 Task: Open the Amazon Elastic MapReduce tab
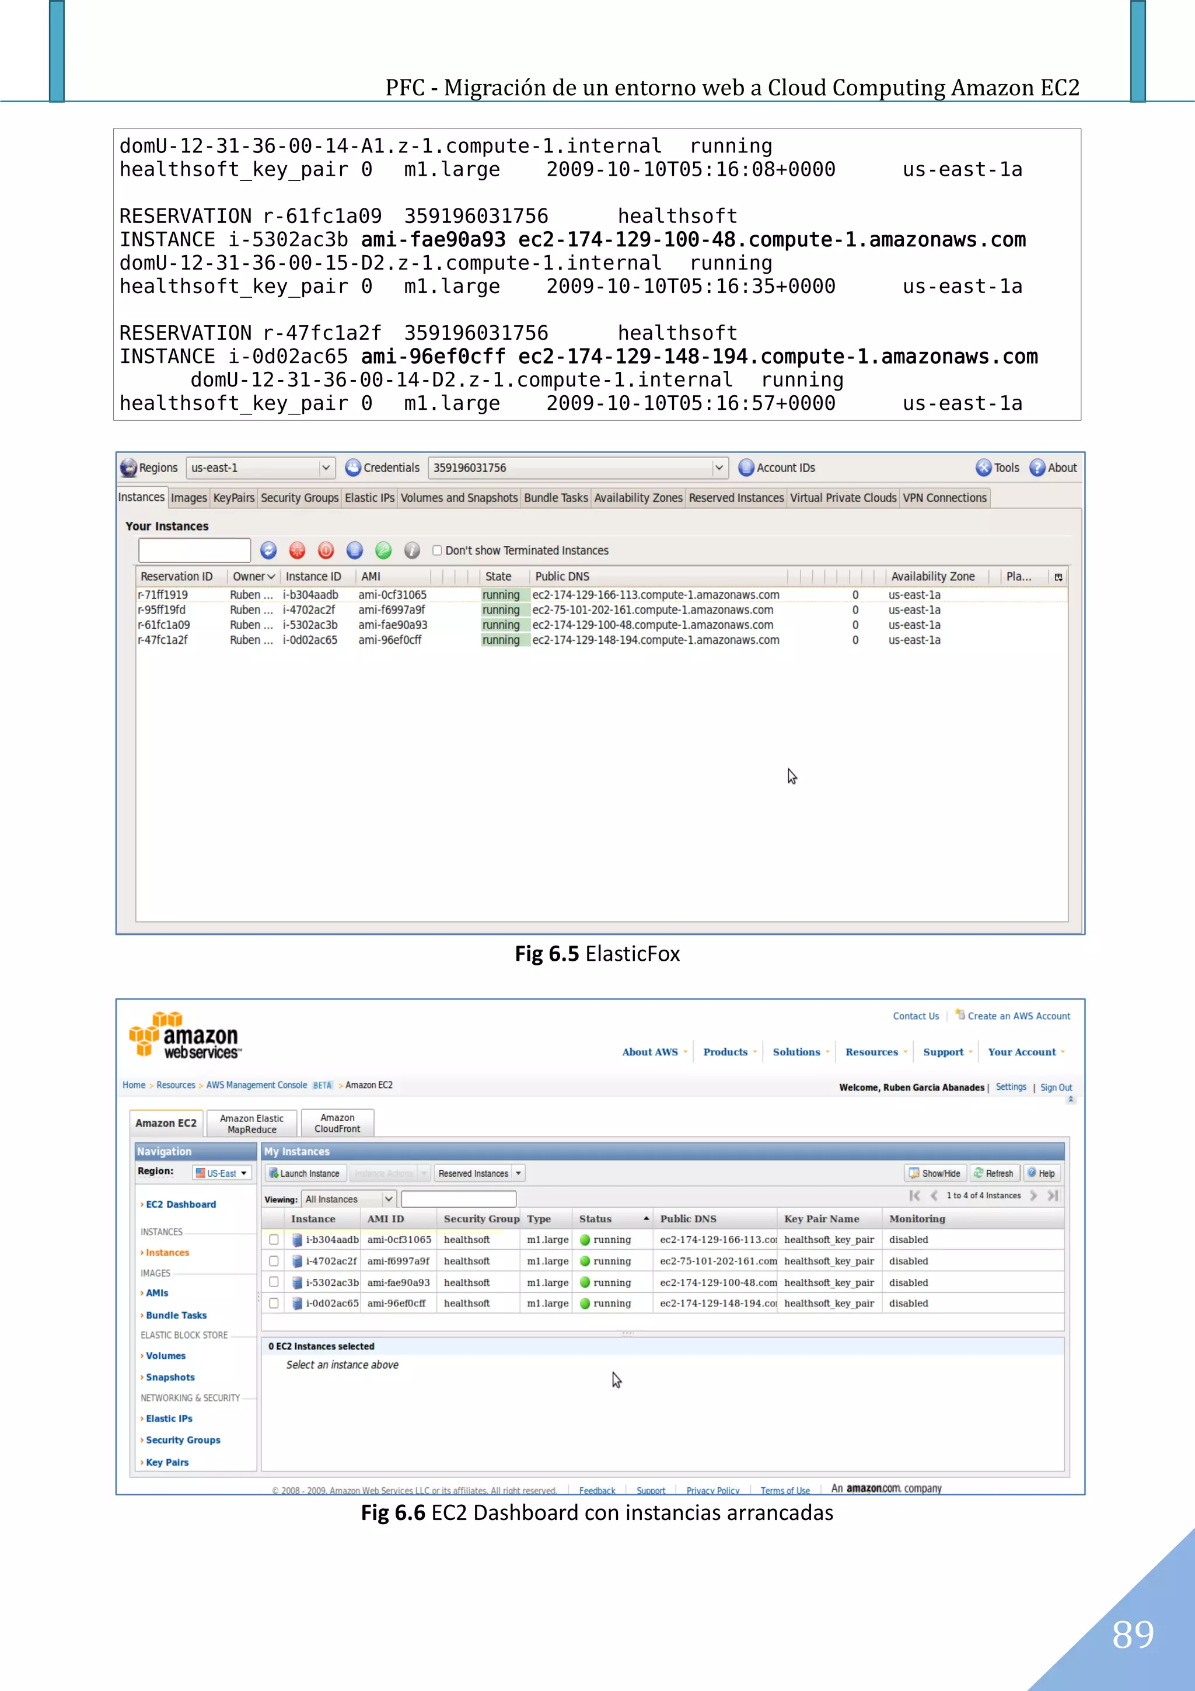click(252, 1123)
